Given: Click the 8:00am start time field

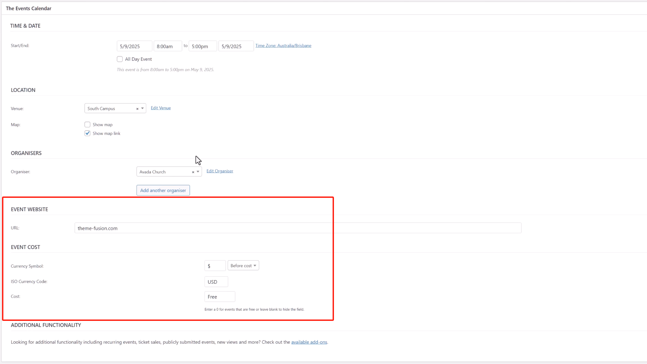Looking at the screenshot, I should 167,47.
